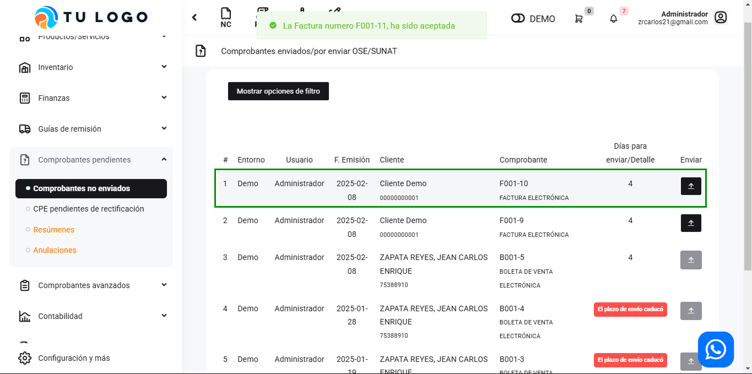Open the notifications bell
Viewport: 752px width, 374px height.
pos(613,19)
